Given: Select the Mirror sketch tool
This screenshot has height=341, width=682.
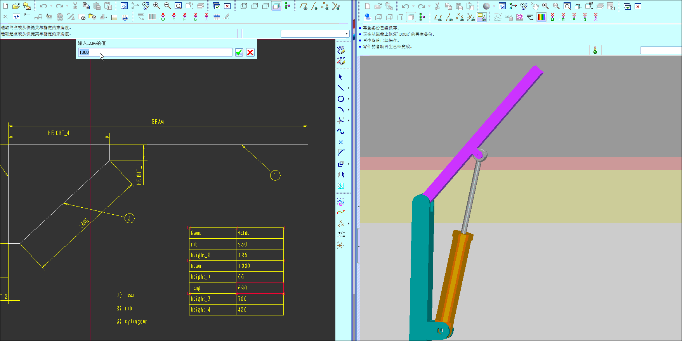Looking at the screenshot, I should 340,175.
